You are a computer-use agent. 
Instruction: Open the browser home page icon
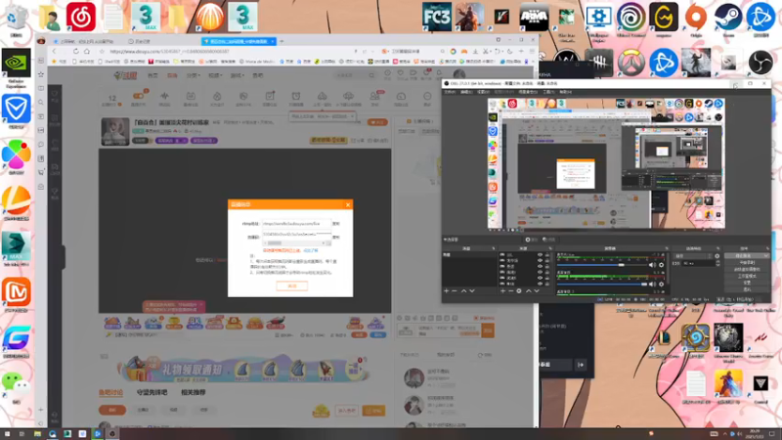click(87, 52)
